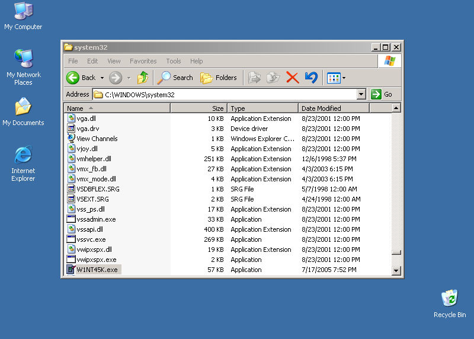Viewport: 474px width, 339px height.
Task: Sort by the Name column header
Action: [x=117, y=108]
